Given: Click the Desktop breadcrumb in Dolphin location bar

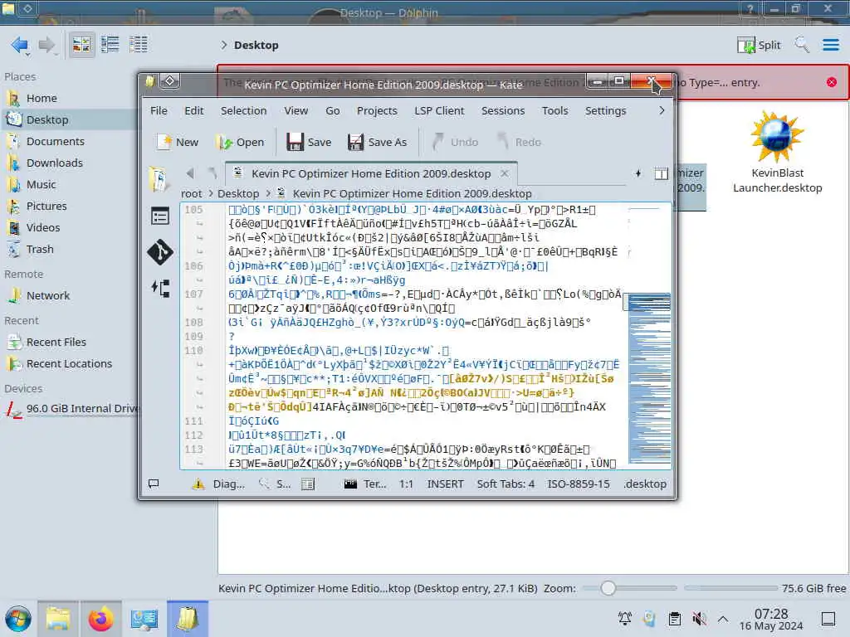Looking at the screenshot, I should pyautogui.click(x=256, y=45).
